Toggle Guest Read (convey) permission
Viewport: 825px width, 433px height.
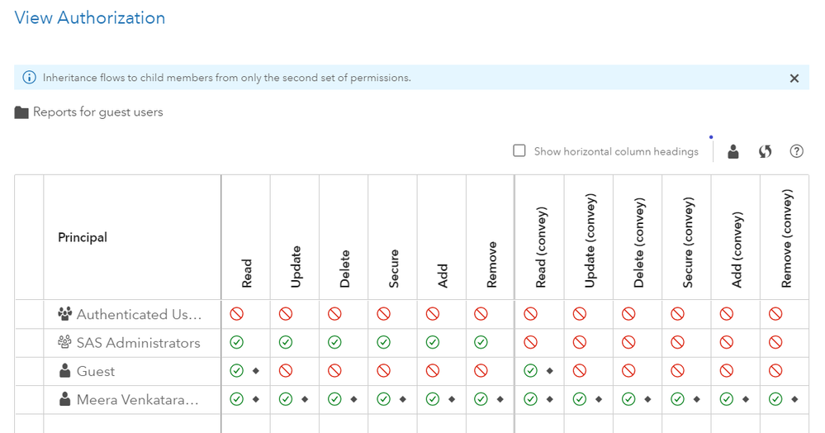(531, 371)
